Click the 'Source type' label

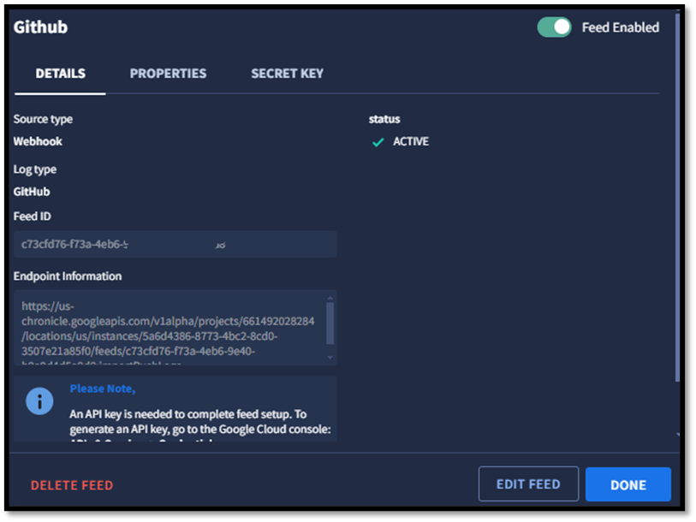click(x=43, y=119)
